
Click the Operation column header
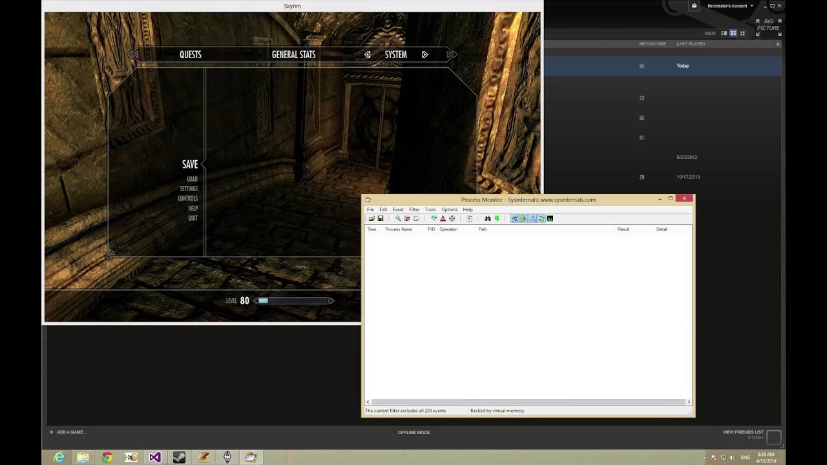(448, 229)
